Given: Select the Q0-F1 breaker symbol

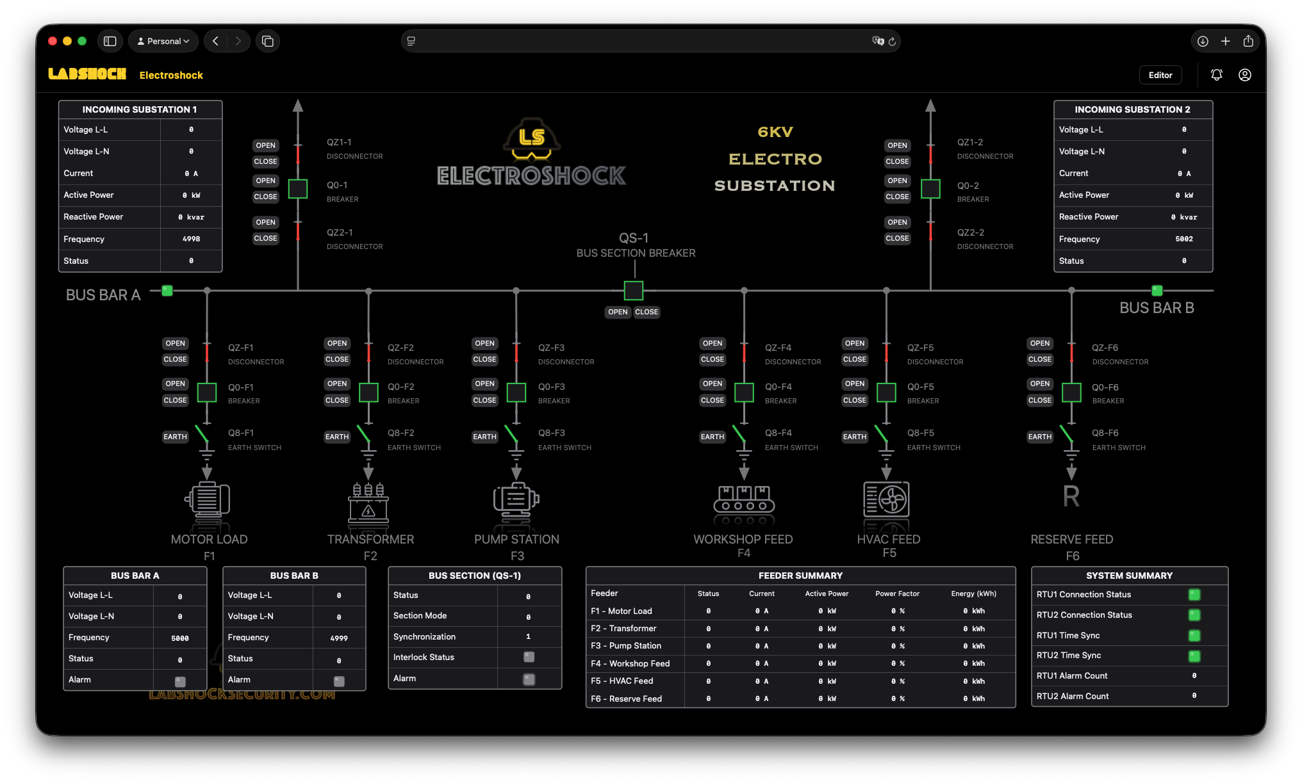Looking at the screenshot, I should click(x=207, y=392).
